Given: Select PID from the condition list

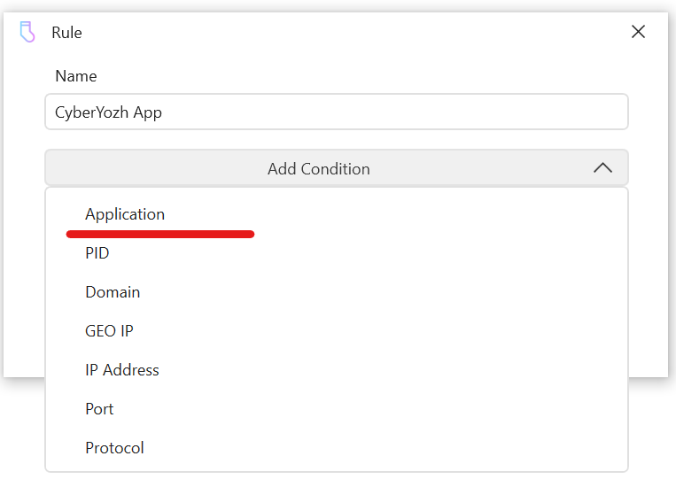Looking at the screenshot, I should tap(97, 253).
